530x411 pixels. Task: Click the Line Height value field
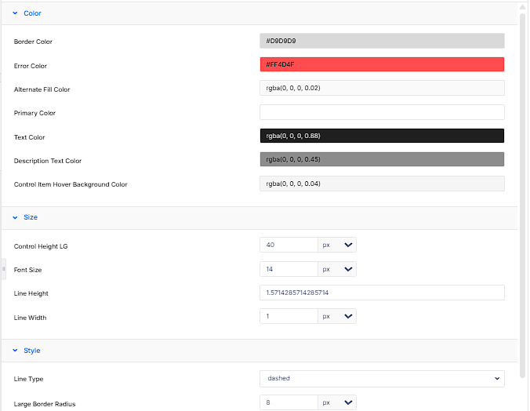point(382,293)
